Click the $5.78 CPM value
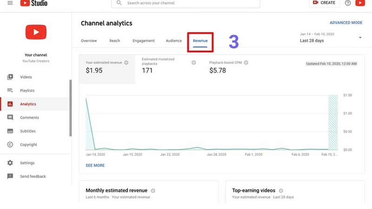The width and height of the screenshot is (372, 209). (218, 71)
